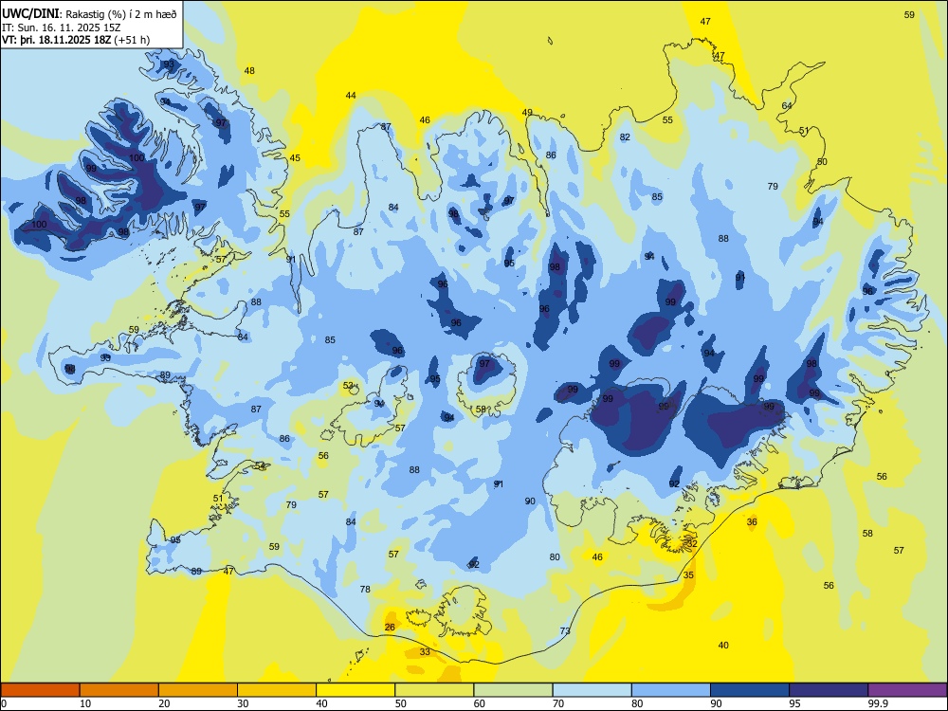Click the map value '35' off the southeast coast
The image size is (948, 711).
(x=688, y=575)
